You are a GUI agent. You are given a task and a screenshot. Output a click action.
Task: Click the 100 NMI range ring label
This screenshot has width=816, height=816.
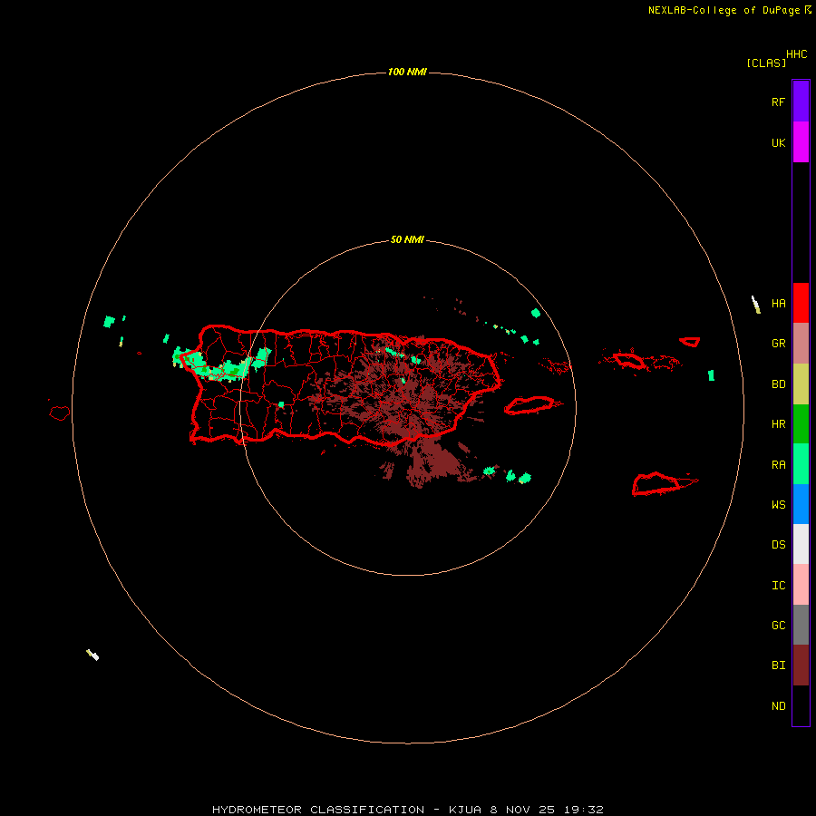click(407, 72)
